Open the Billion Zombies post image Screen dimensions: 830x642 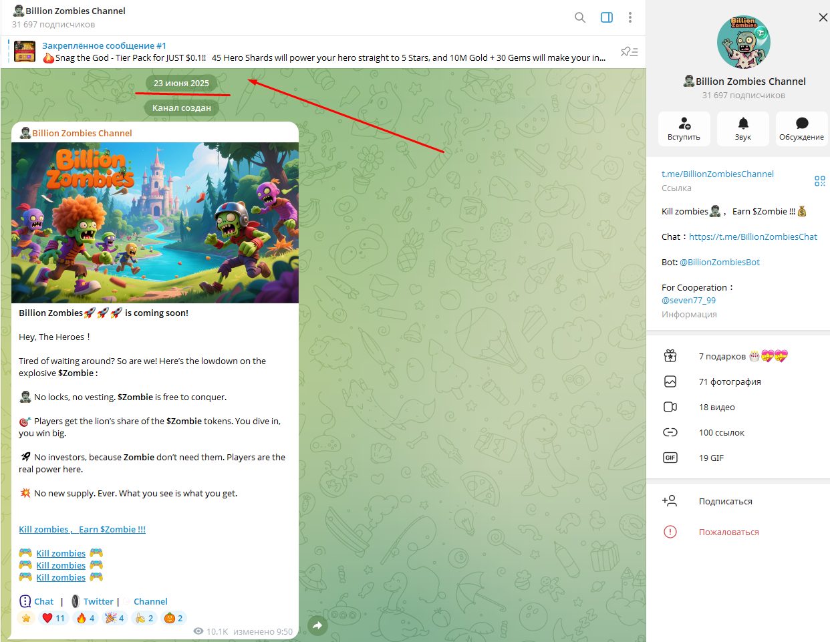[155, 222]
